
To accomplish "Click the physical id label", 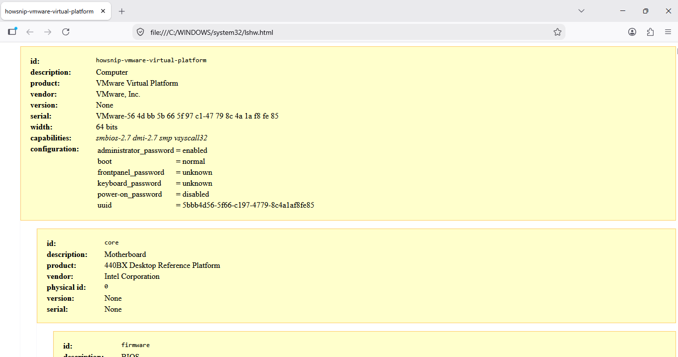I will click(x=66, y=287).
